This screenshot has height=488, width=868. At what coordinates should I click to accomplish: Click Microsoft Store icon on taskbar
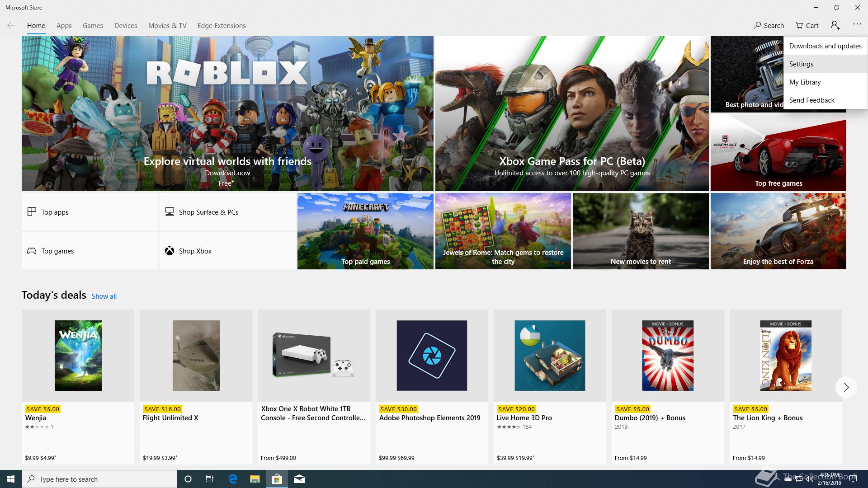point(277,479)
